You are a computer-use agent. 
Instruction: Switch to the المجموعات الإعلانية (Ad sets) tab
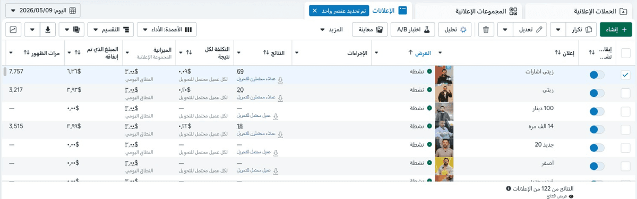point(469,11)
